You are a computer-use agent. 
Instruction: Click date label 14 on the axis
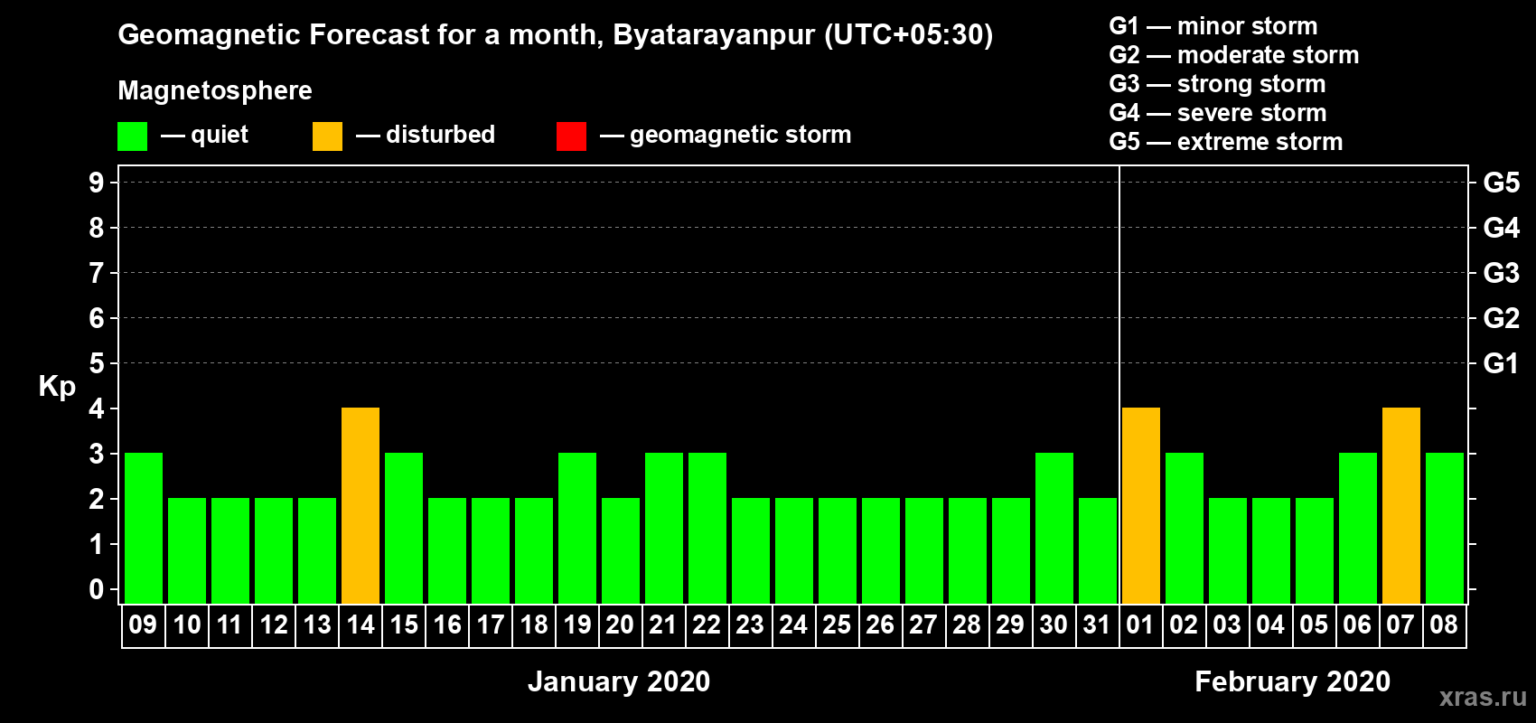(361, 624)
